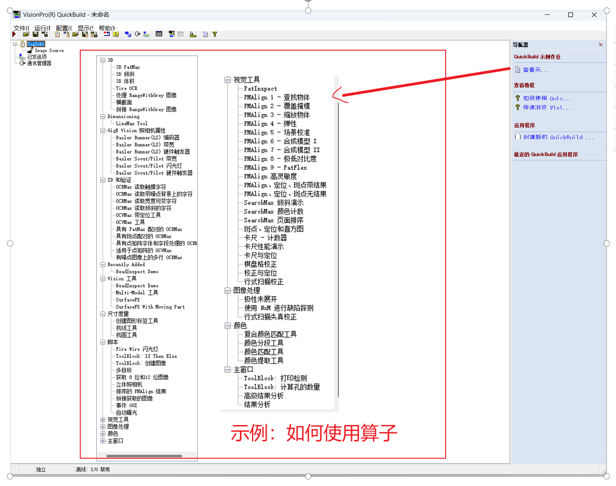616x486 pixels.
Task: Select 已发送项 in the job tree
Action: pos(37,57)
